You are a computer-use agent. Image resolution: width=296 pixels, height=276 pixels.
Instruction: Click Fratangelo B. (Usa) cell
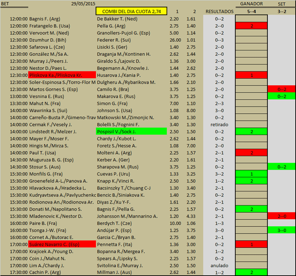50,26
